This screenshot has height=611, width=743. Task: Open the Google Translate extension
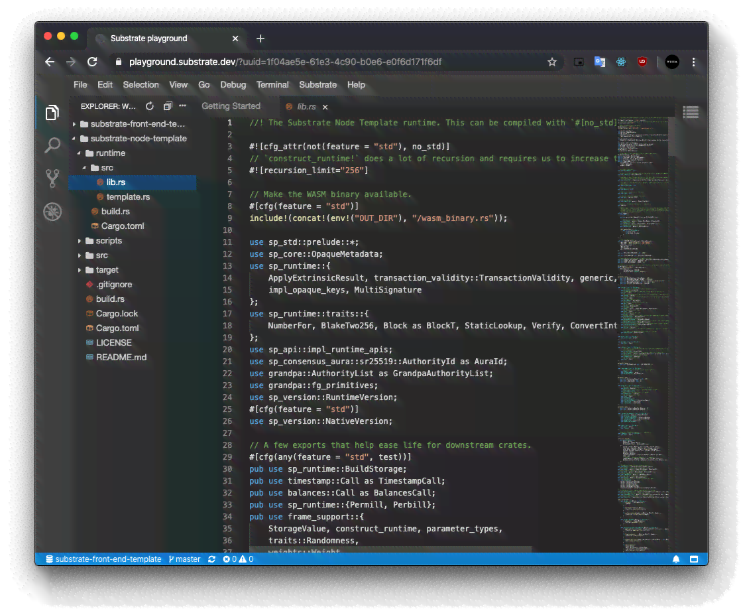point(600,62)
